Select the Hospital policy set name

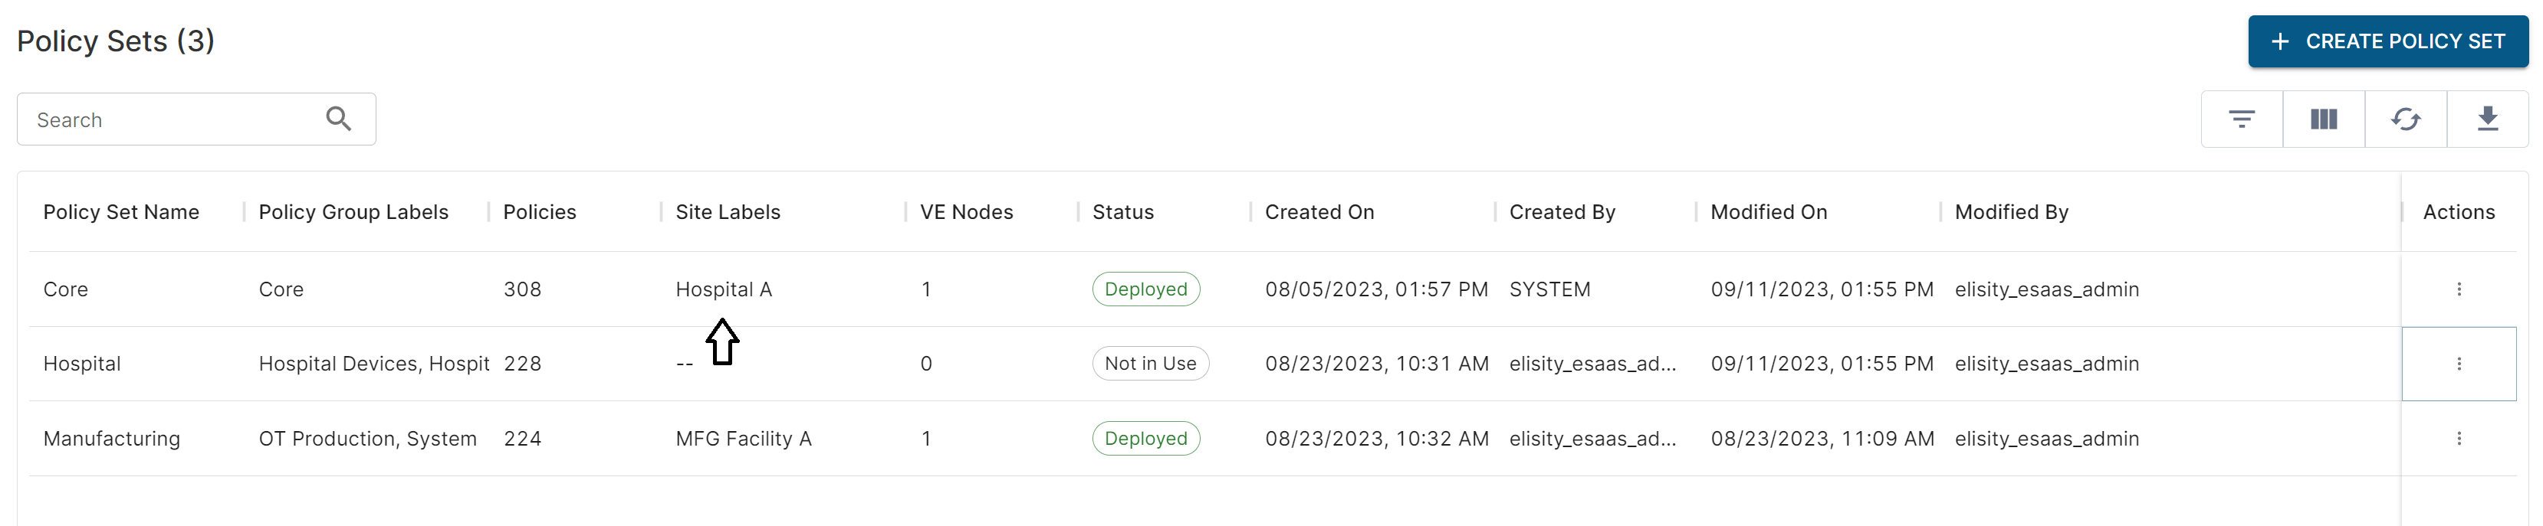point(82,364)
